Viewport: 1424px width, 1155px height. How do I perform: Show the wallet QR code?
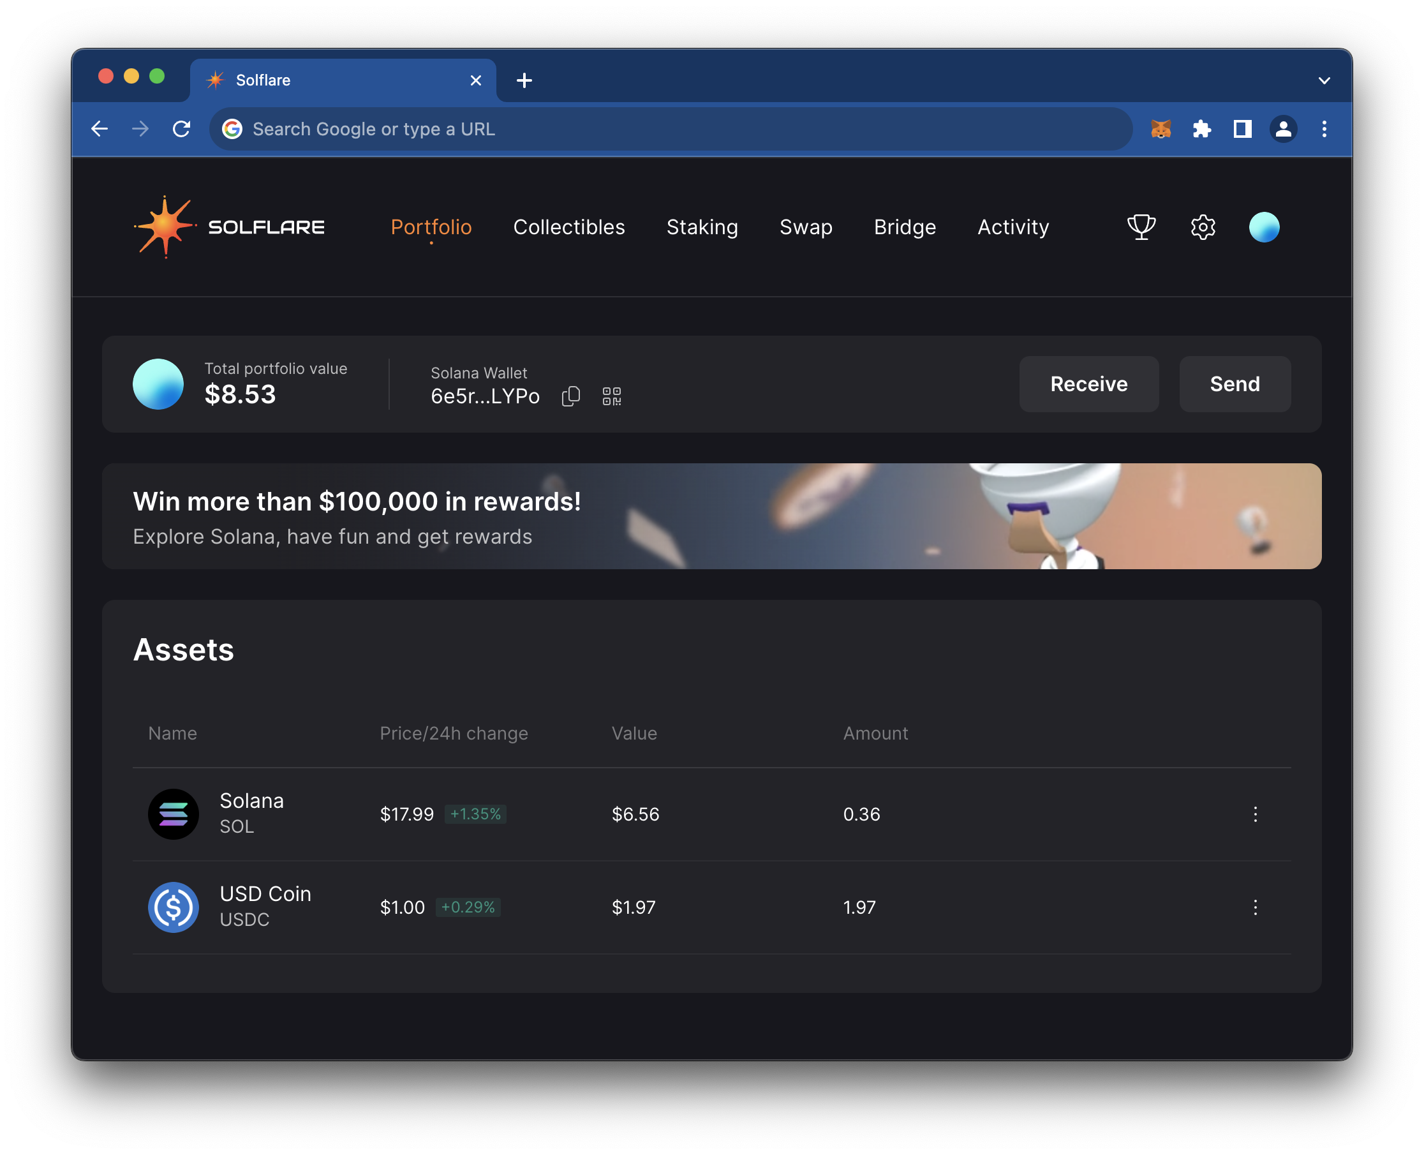click(x=612, y=396)
